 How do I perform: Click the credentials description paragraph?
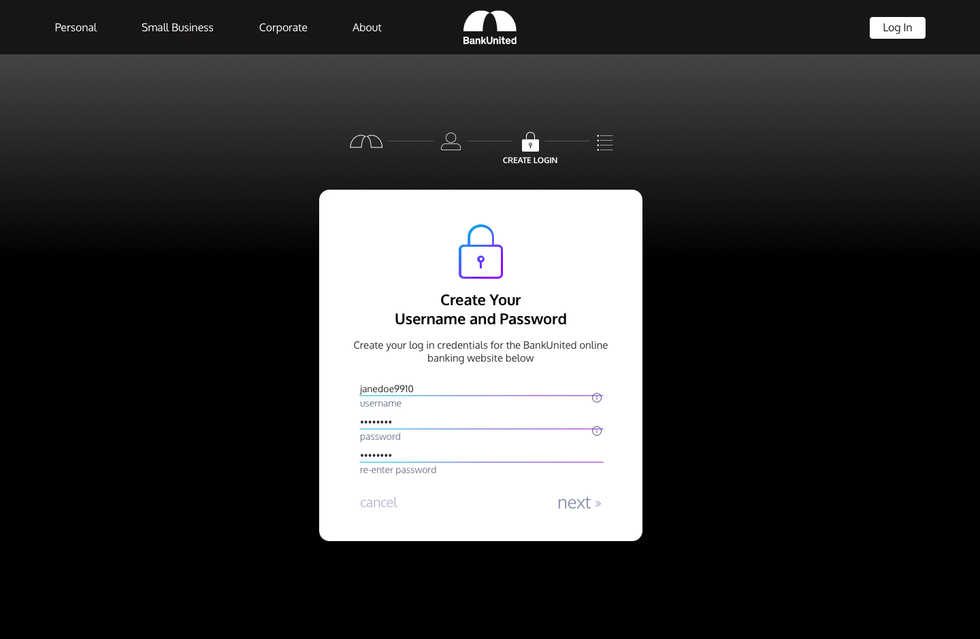(480, 351)
